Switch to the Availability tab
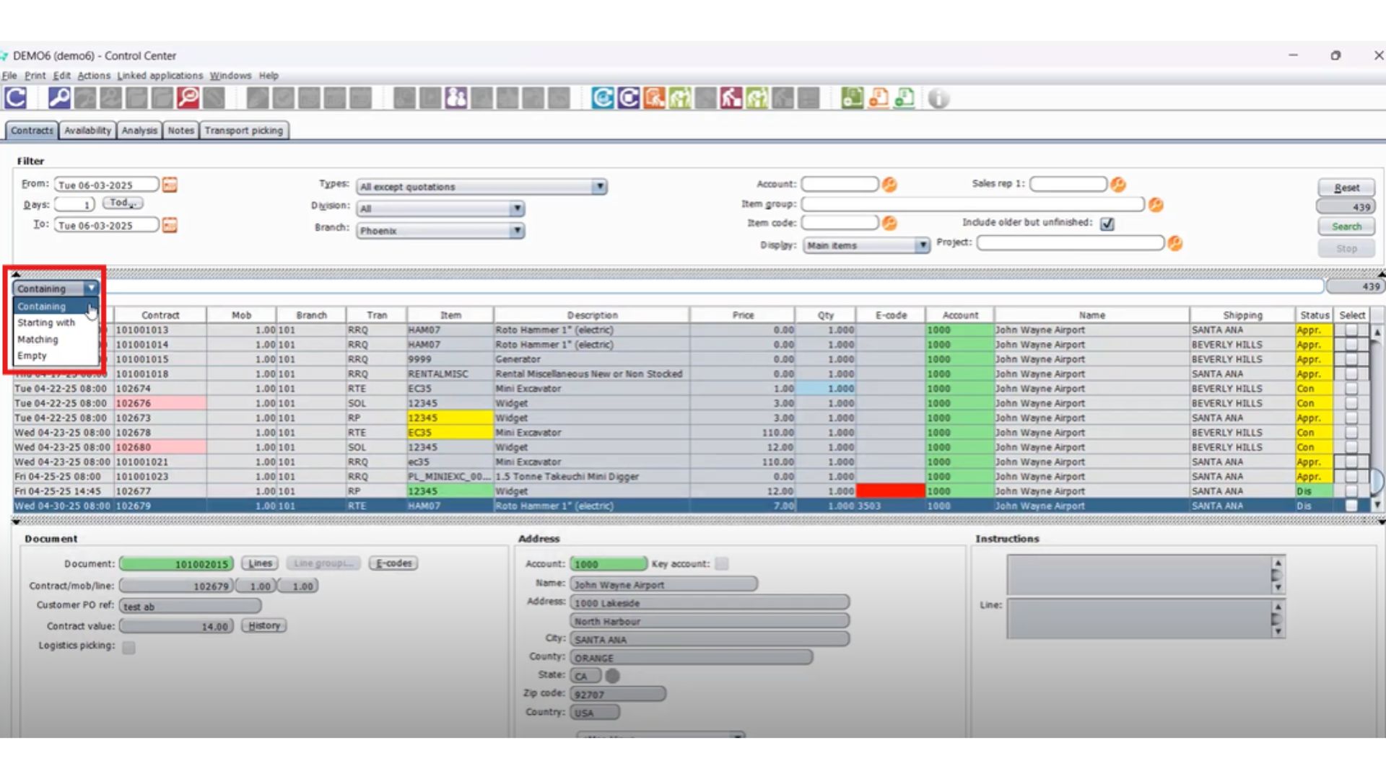Screen dimensions: 1386x779 [87, 131]
